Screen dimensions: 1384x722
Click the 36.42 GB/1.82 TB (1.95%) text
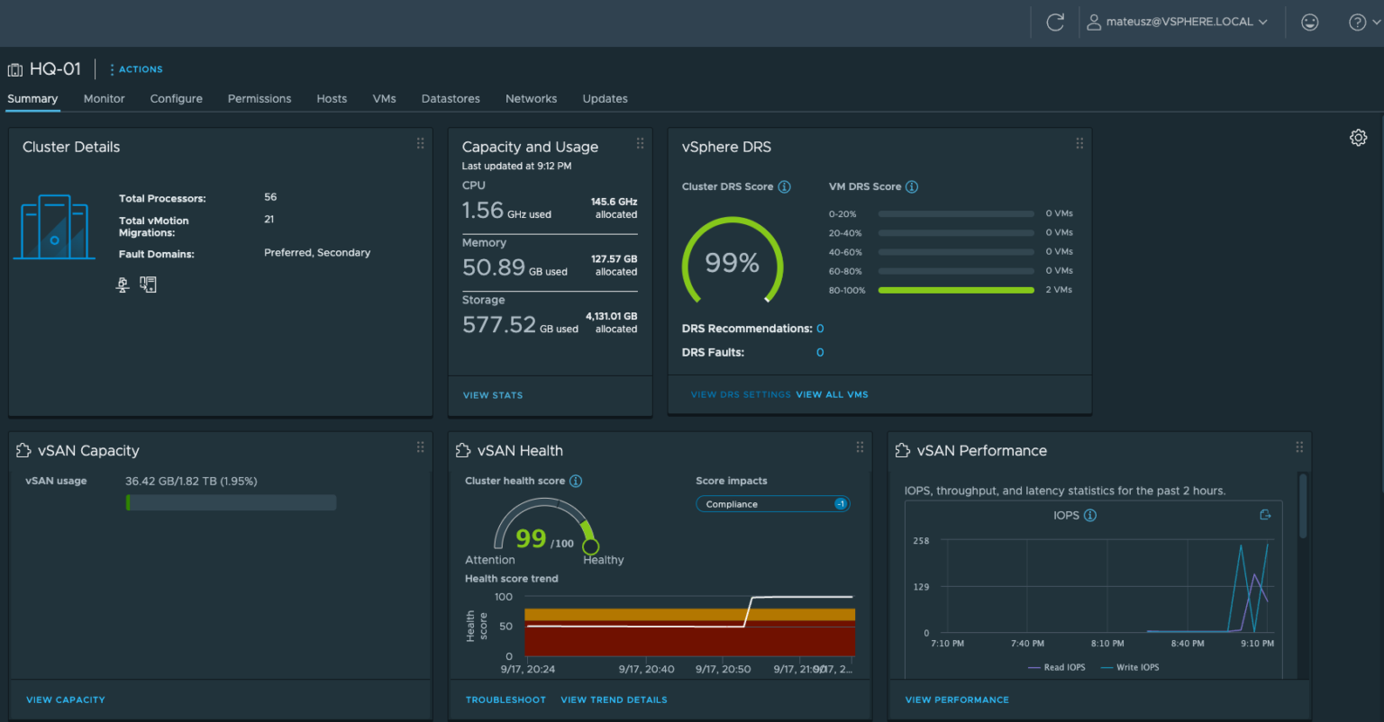point(191,482)
